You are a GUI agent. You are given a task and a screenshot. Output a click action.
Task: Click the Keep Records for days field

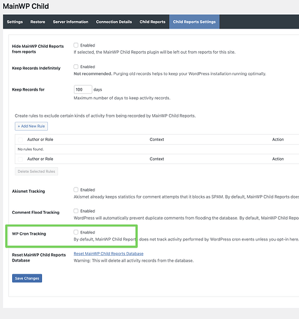coord(83,89)
